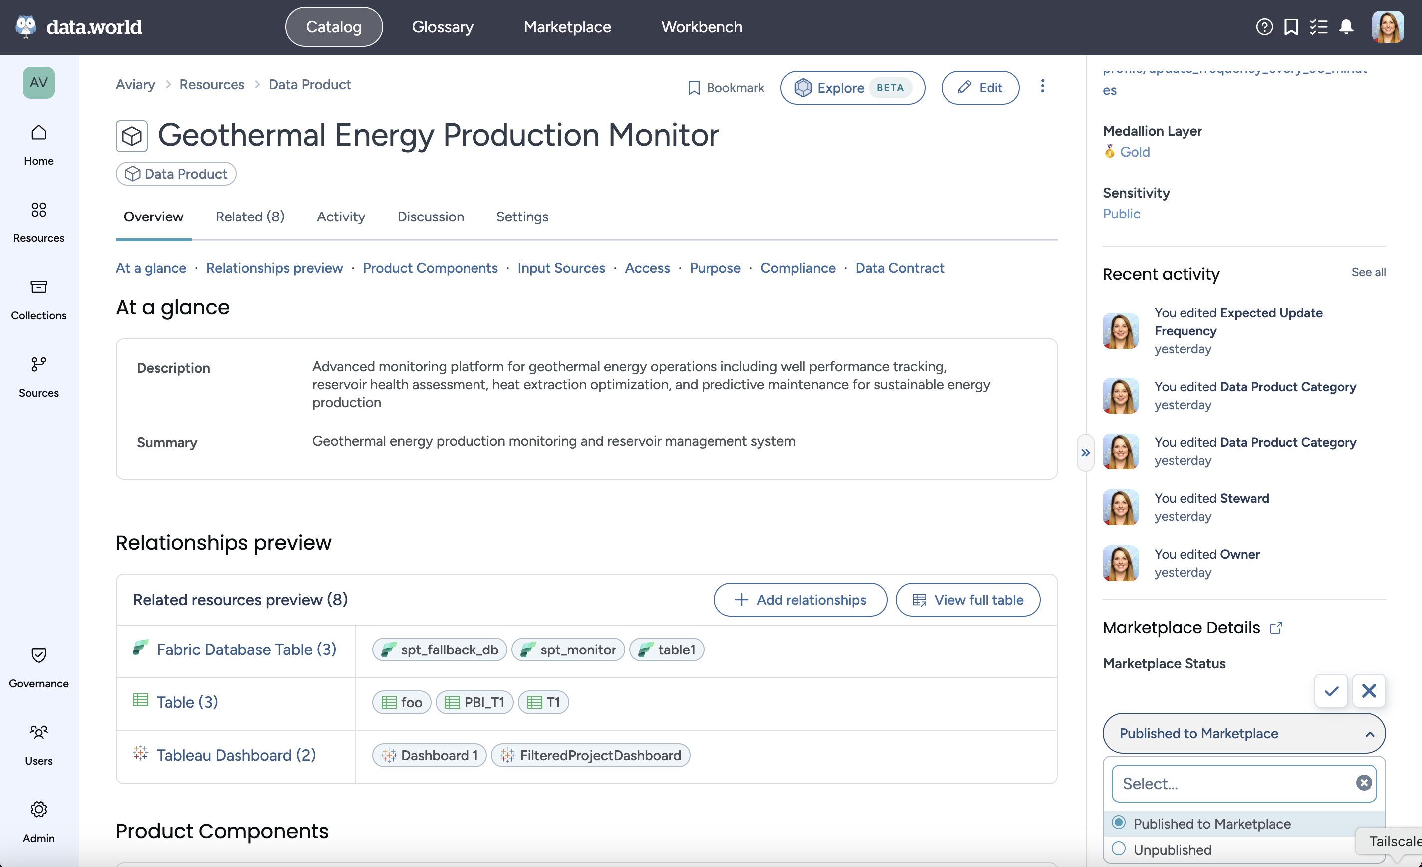Click the data product cube icon by title
Image resolution: width=1422 pixels, height=867 pixels.
tap(132, 136)
